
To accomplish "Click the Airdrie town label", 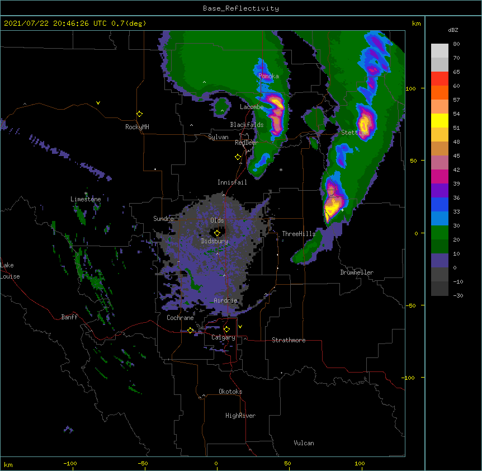I will (x=225, y=300).
